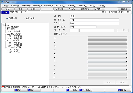
Task: Open the 表示(V) menu
Action: pos(92,6)
